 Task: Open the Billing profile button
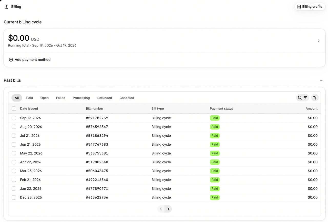[x=310, y=7]
